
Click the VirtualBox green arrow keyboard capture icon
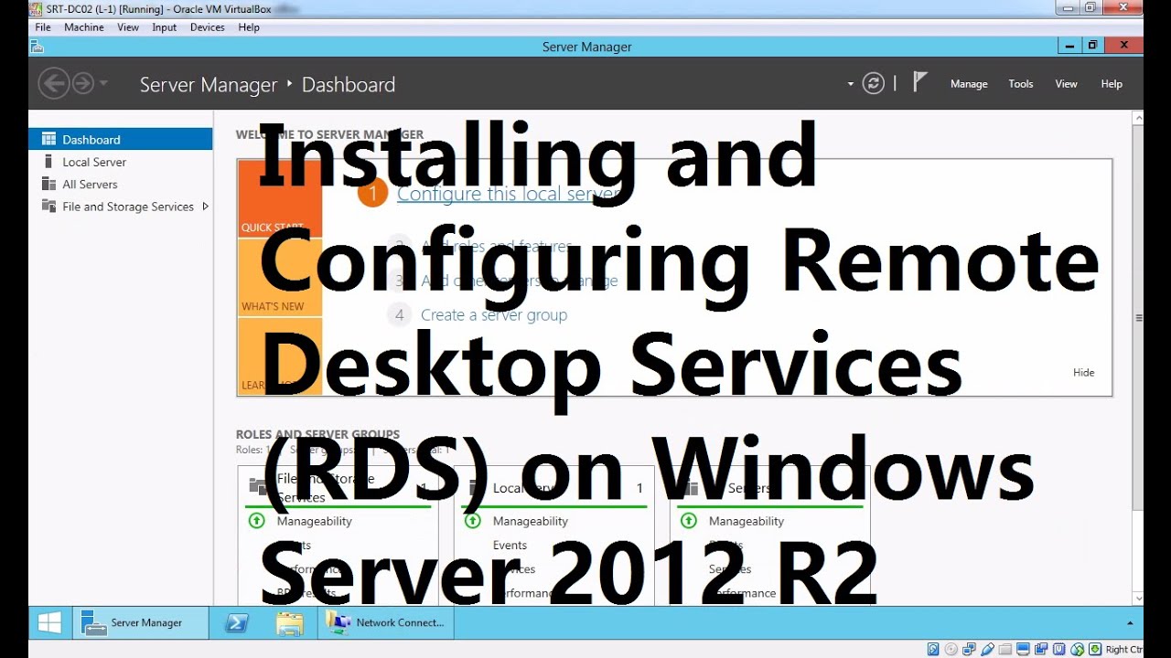point(1096,650)
